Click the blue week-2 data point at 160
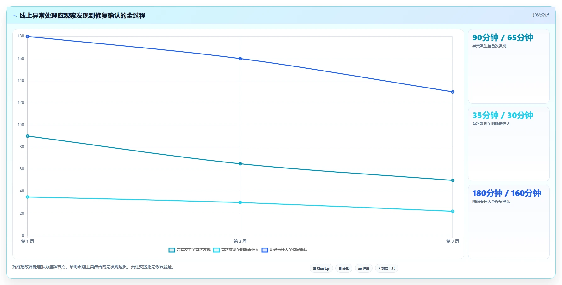Viewport: 562px width, 285px height. (240, 59)
